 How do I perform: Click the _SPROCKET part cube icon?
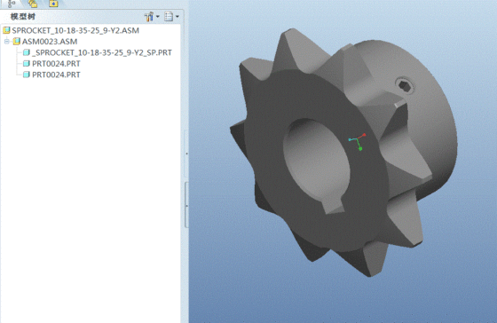[x=27, y=52]
